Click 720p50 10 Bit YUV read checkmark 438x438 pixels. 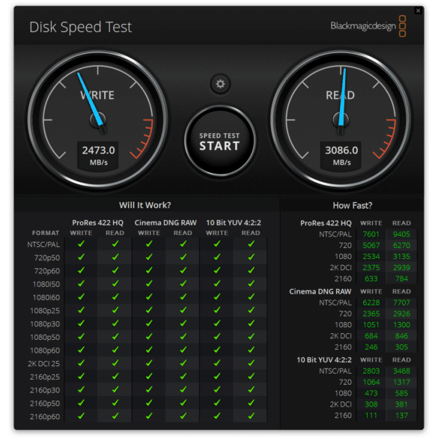point(251,257)
